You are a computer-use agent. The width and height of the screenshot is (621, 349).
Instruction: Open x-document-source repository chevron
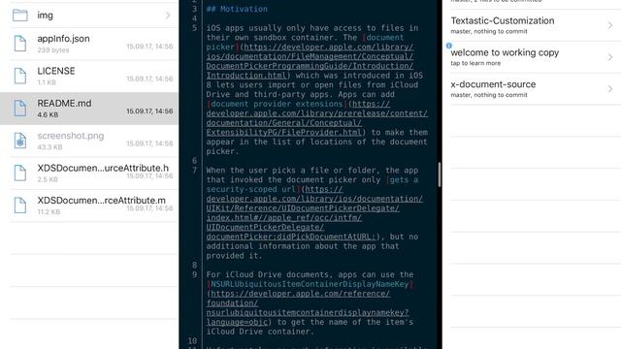pyautogui.click(x=610, y=89)
